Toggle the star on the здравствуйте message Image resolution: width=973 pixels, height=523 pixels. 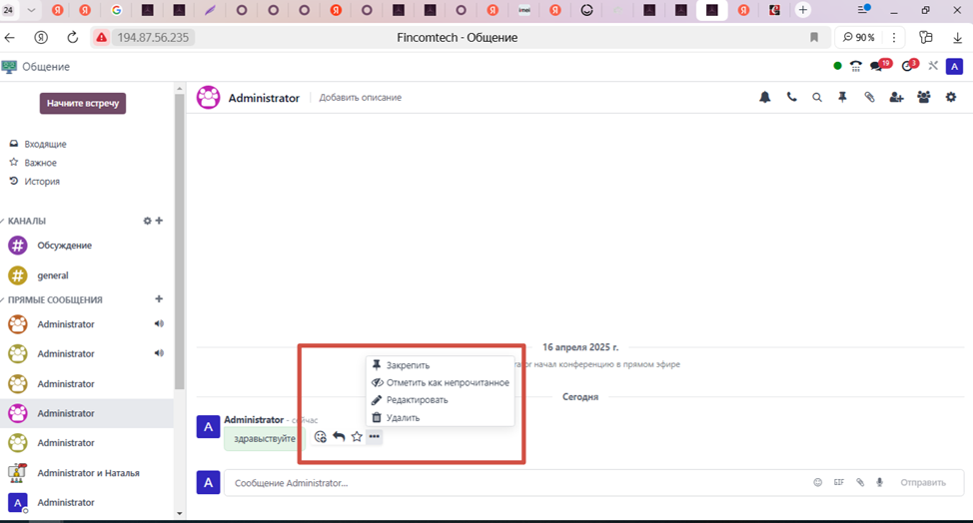click(357, 437)
